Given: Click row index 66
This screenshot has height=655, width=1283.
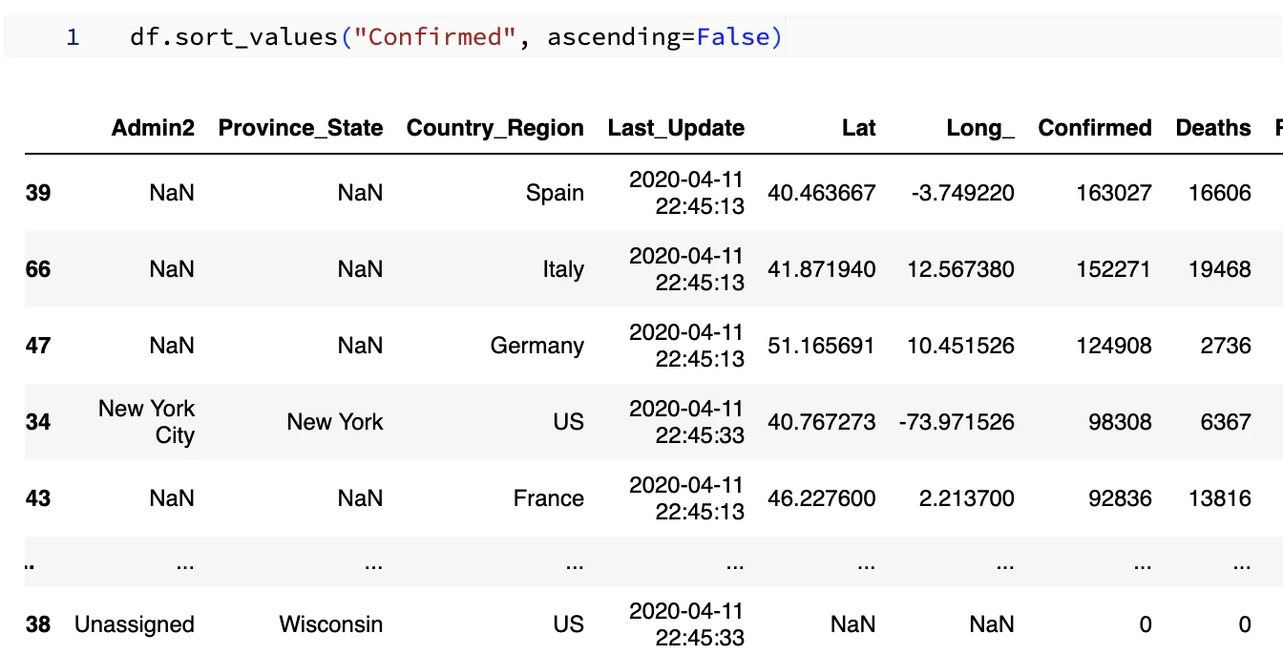Looking at the screenshot, I should (38, 269).
